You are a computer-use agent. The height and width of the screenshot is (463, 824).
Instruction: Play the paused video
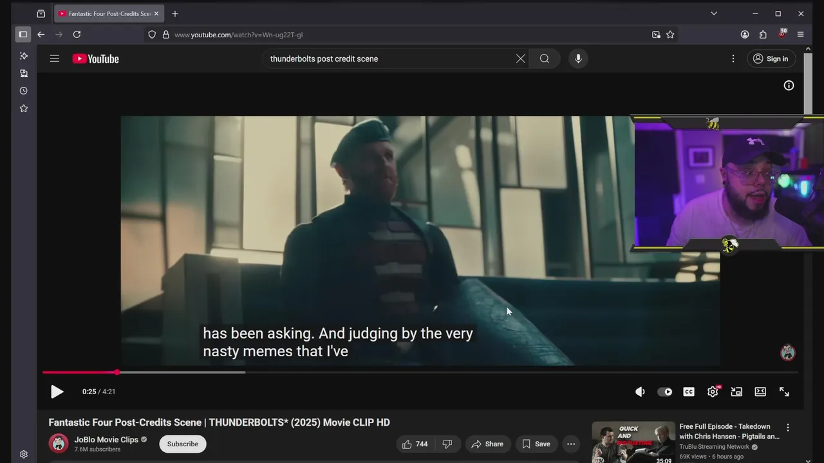(x=57, y=392)
